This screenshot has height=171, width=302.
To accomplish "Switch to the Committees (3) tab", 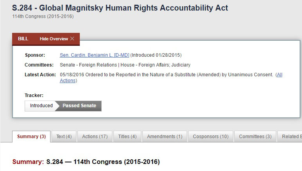I will (x=255, y=137).
